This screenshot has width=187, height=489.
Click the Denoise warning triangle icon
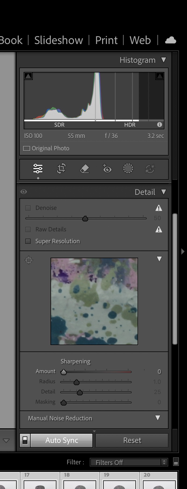(x=159, y=208)
